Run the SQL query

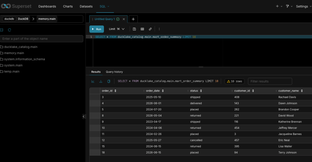pos(96,29)
